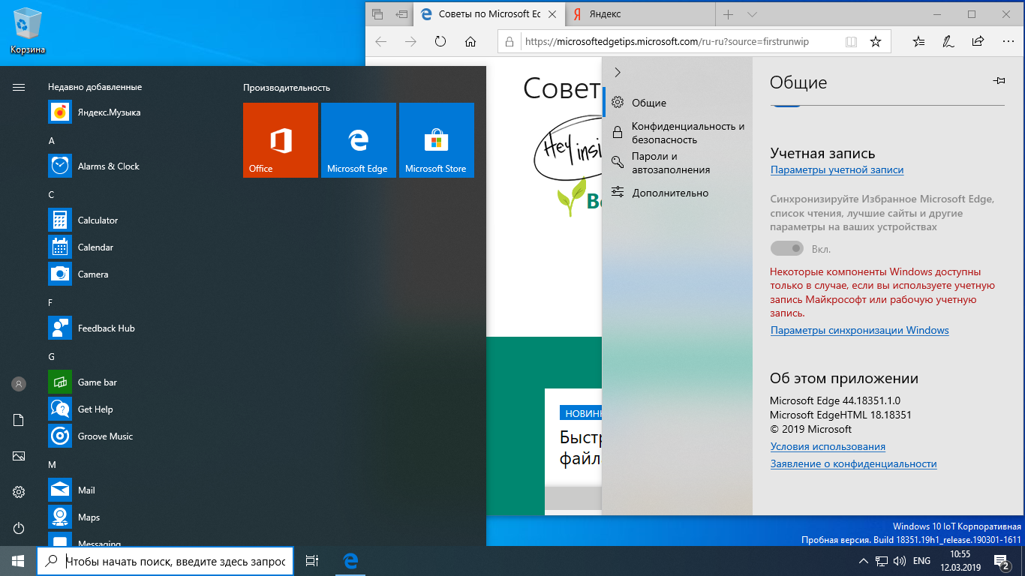The width and height of the screenshot is (1025, 576).
Task: Click volume icon in system tray
Action: coord(898,561)
